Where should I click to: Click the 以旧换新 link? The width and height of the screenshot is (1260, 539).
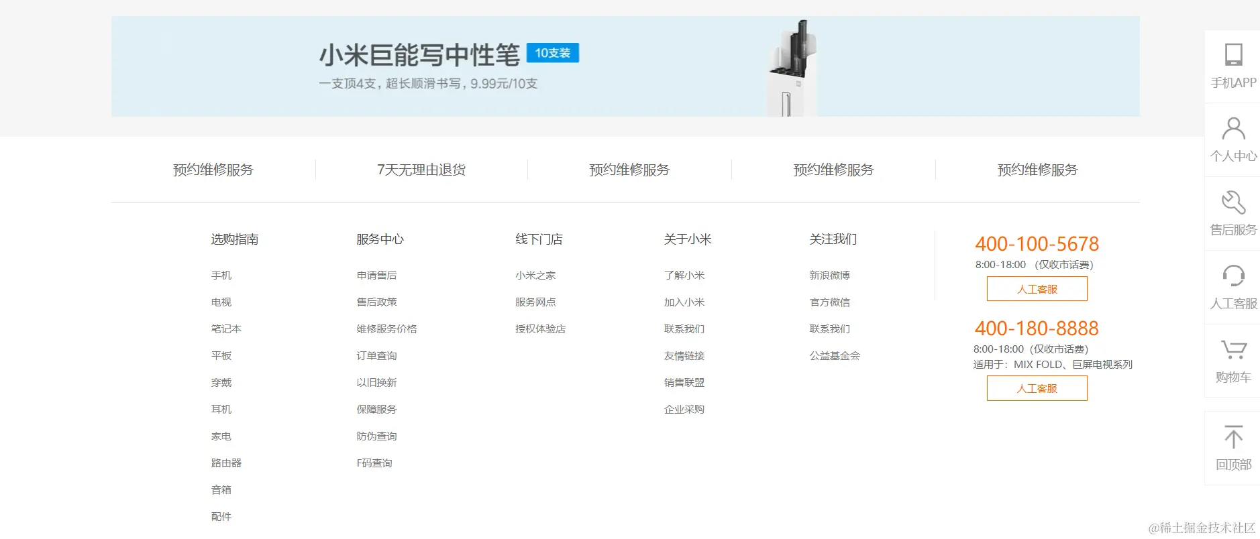pos(376,383)
